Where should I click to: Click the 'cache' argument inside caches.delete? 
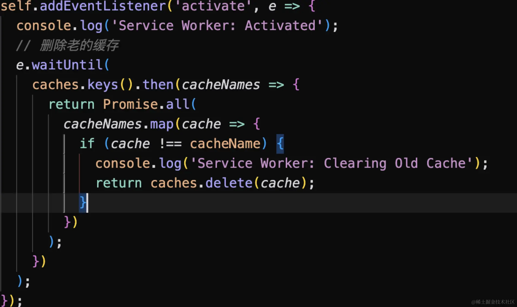[280, 183]
